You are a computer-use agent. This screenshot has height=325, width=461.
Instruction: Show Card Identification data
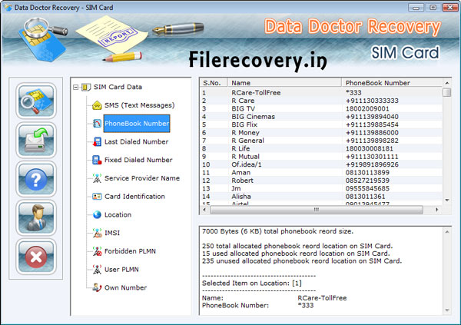[x=134, y=197]
